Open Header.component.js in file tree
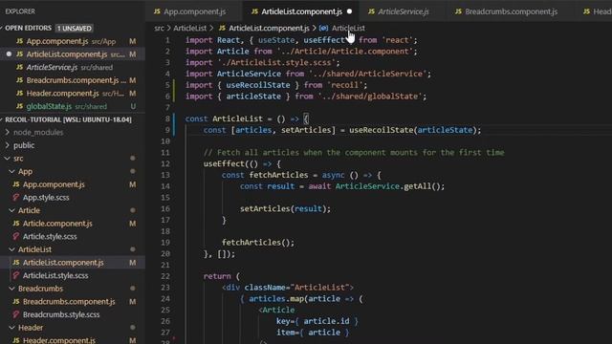Screen dimensions: 612x344 coord(73,340)
